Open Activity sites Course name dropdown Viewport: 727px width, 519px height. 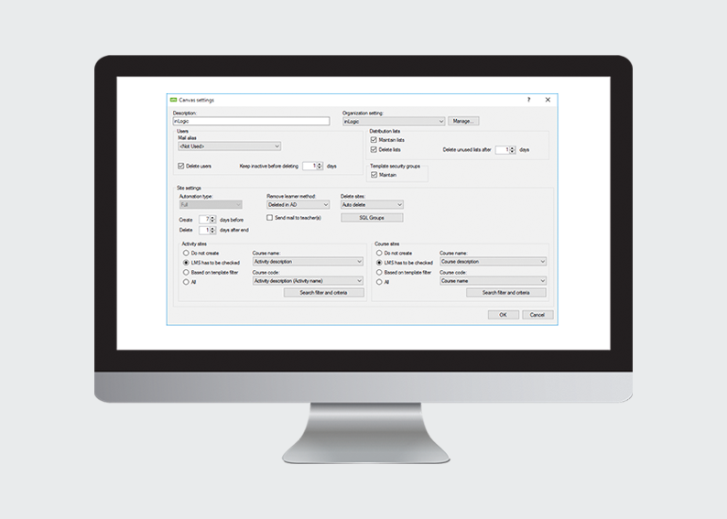(308, 262)
